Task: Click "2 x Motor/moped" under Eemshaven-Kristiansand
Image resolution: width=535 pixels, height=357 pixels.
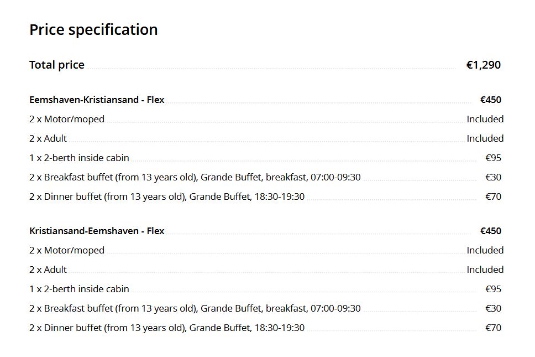Action: coord(67,120)
